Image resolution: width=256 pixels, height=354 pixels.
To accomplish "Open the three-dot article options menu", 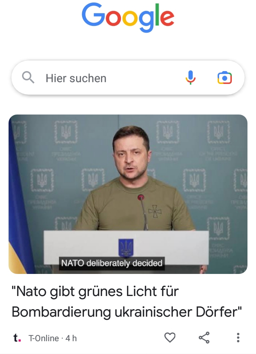I will tap(238, 338).
